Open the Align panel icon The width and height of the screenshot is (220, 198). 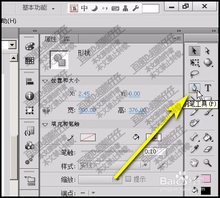tap(30, 81)
